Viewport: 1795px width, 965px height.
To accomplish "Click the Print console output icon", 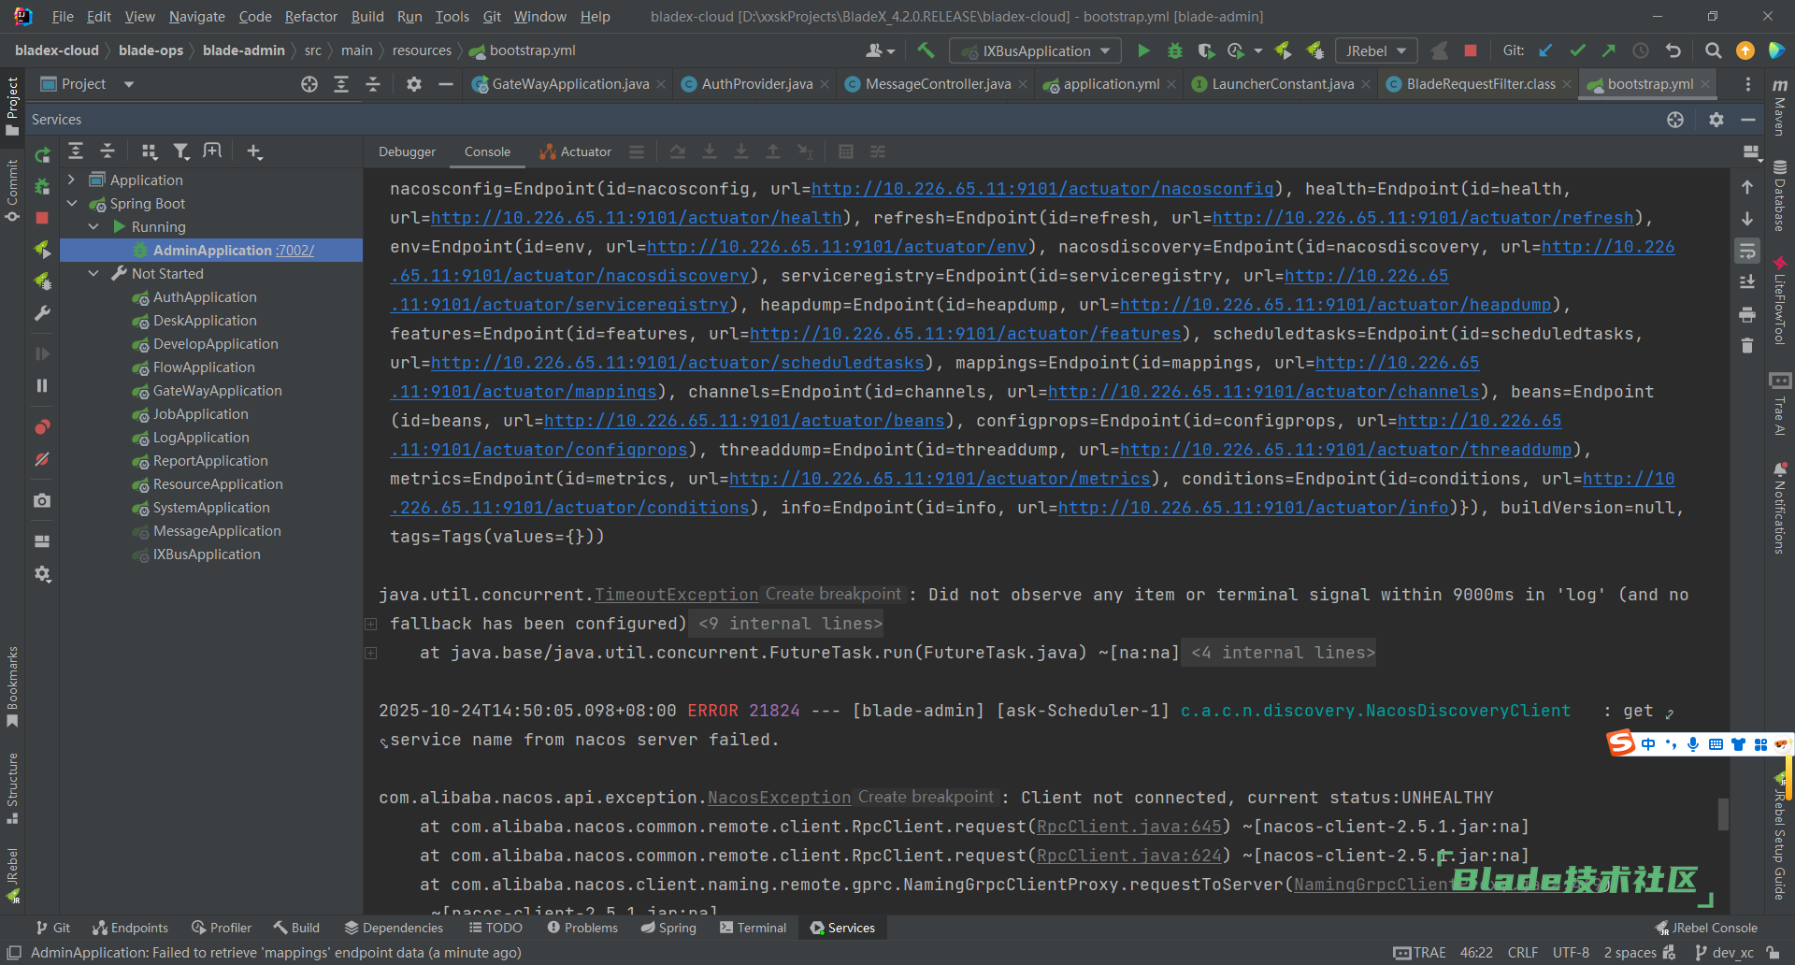I will 1747,314.
